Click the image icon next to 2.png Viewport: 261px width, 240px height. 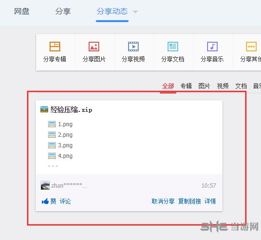click(52, 134)
